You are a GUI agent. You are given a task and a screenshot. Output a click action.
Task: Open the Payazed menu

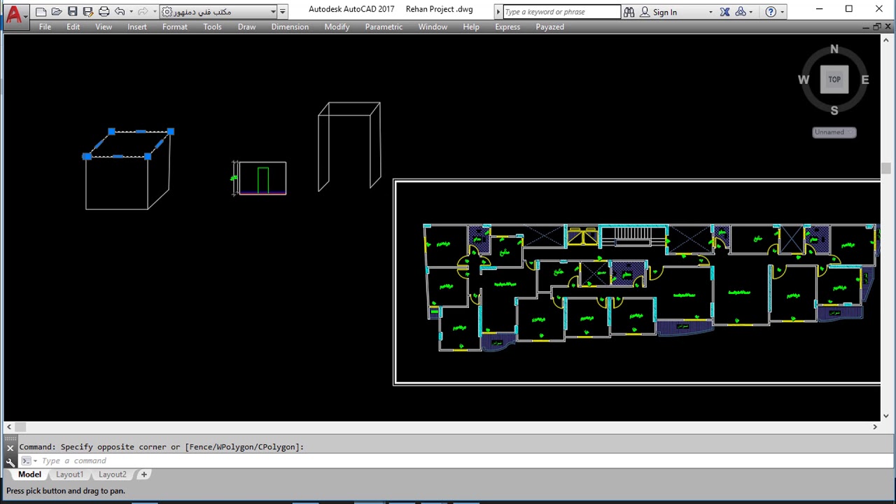point(549,27)
